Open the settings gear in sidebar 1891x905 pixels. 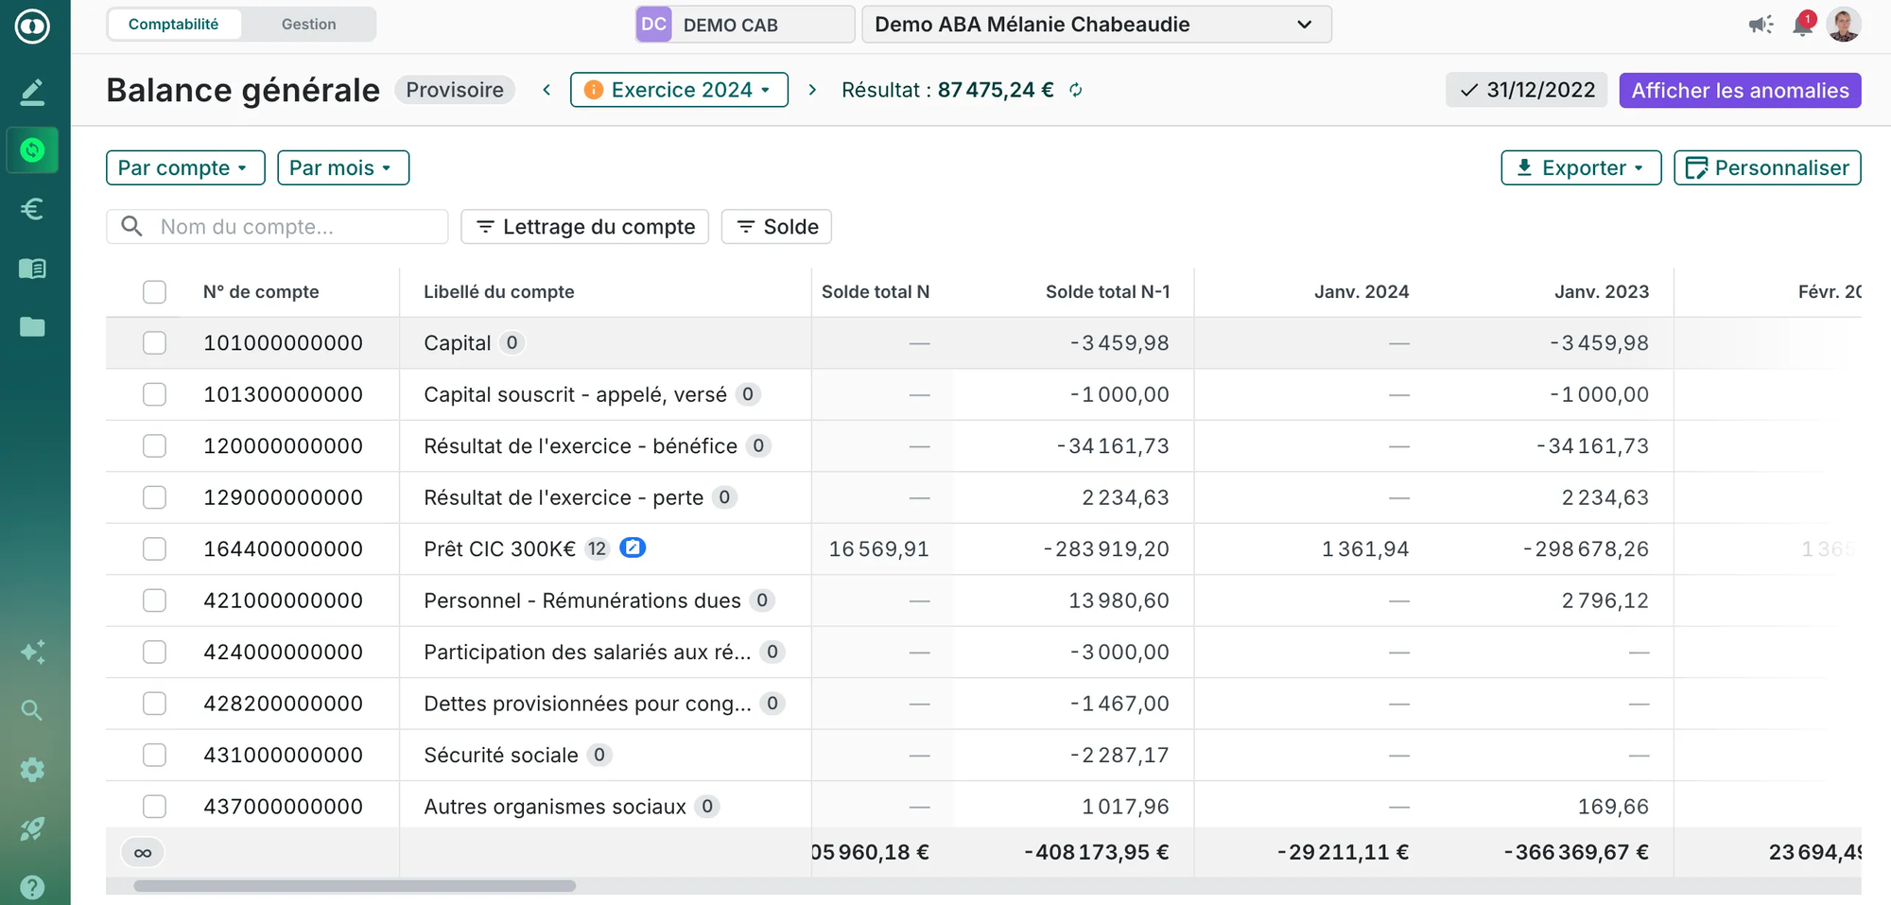coord(32,770)
